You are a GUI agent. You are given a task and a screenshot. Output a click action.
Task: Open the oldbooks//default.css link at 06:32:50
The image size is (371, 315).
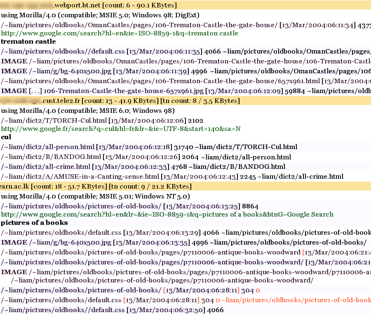[63, 310]
